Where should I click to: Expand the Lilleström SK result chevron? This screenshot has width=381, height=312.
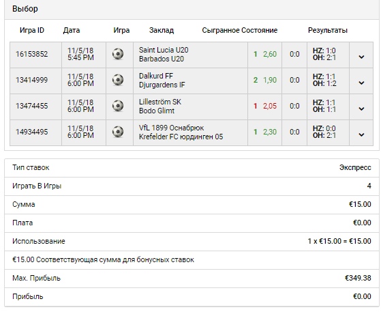click(x=361, y=109)
